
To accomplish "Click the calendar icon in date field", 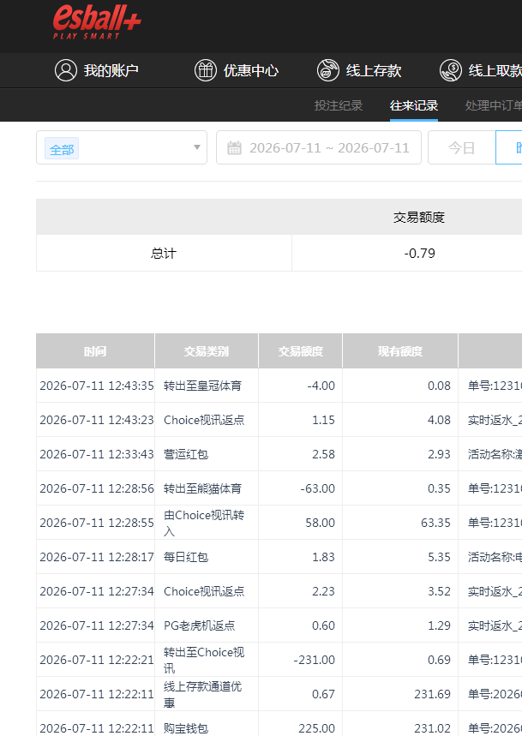I will 234,148.
